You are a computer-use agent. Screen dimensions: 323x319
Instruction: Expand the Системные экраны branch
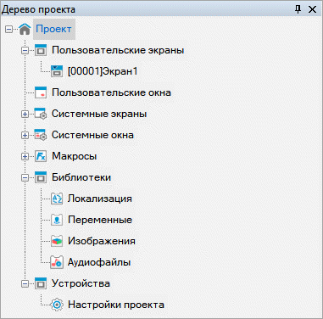[x=25, y=114]
